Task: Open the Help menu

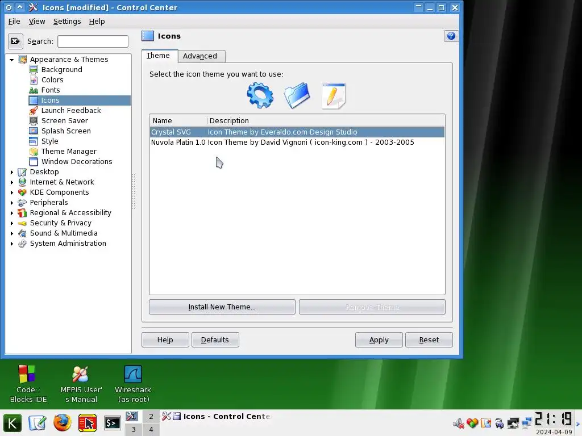Action: (x=97, y=22)
